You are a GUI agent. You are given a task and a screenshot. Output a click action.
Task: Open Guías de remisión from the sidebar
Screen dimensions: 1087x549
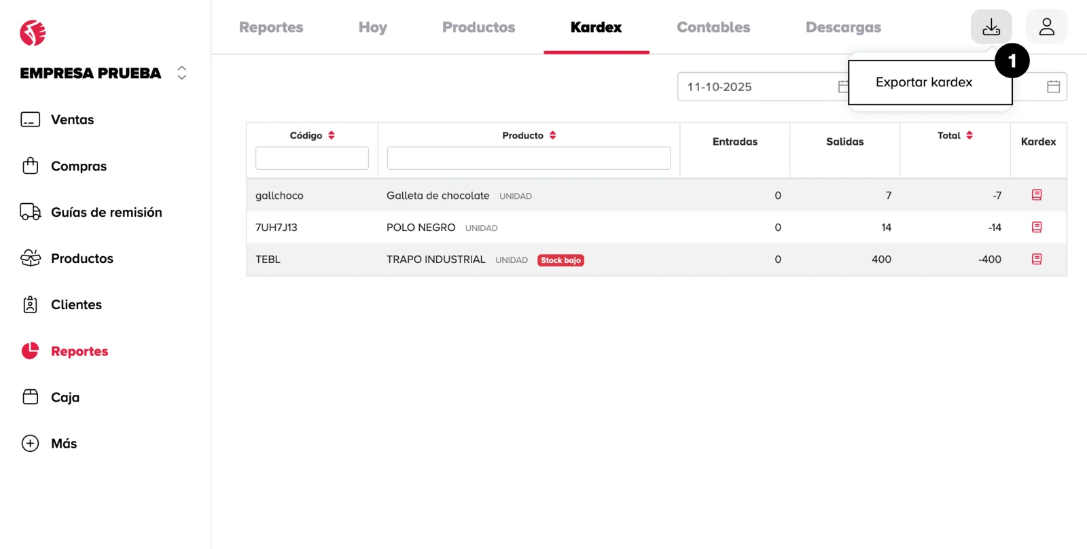106,213
